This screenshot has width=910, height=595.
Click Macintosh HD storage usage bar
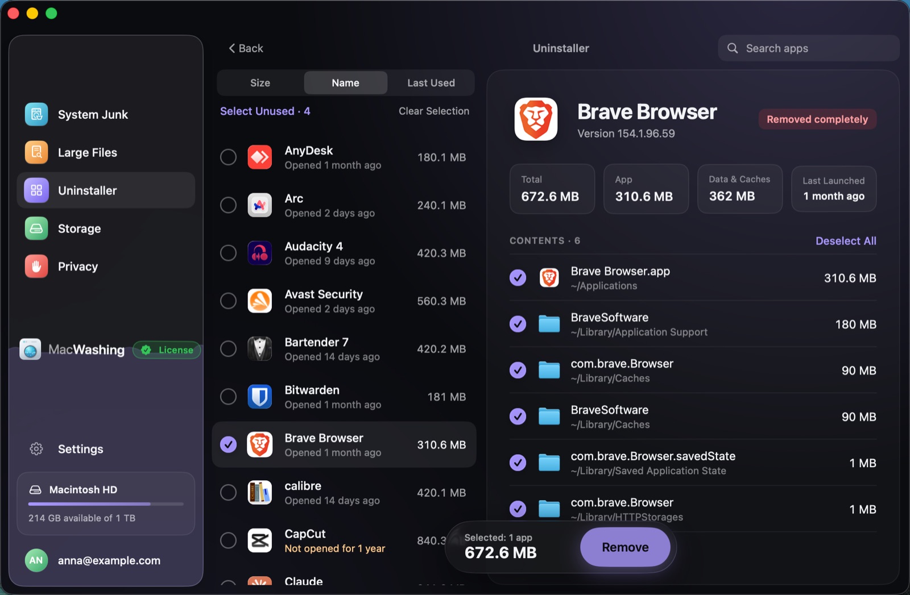[x=106, y=504]
